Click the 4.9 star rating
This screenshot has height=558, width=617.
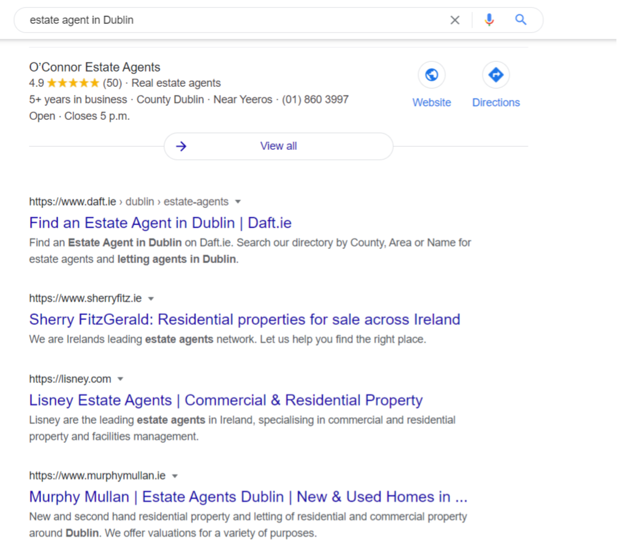click(64, 83)
